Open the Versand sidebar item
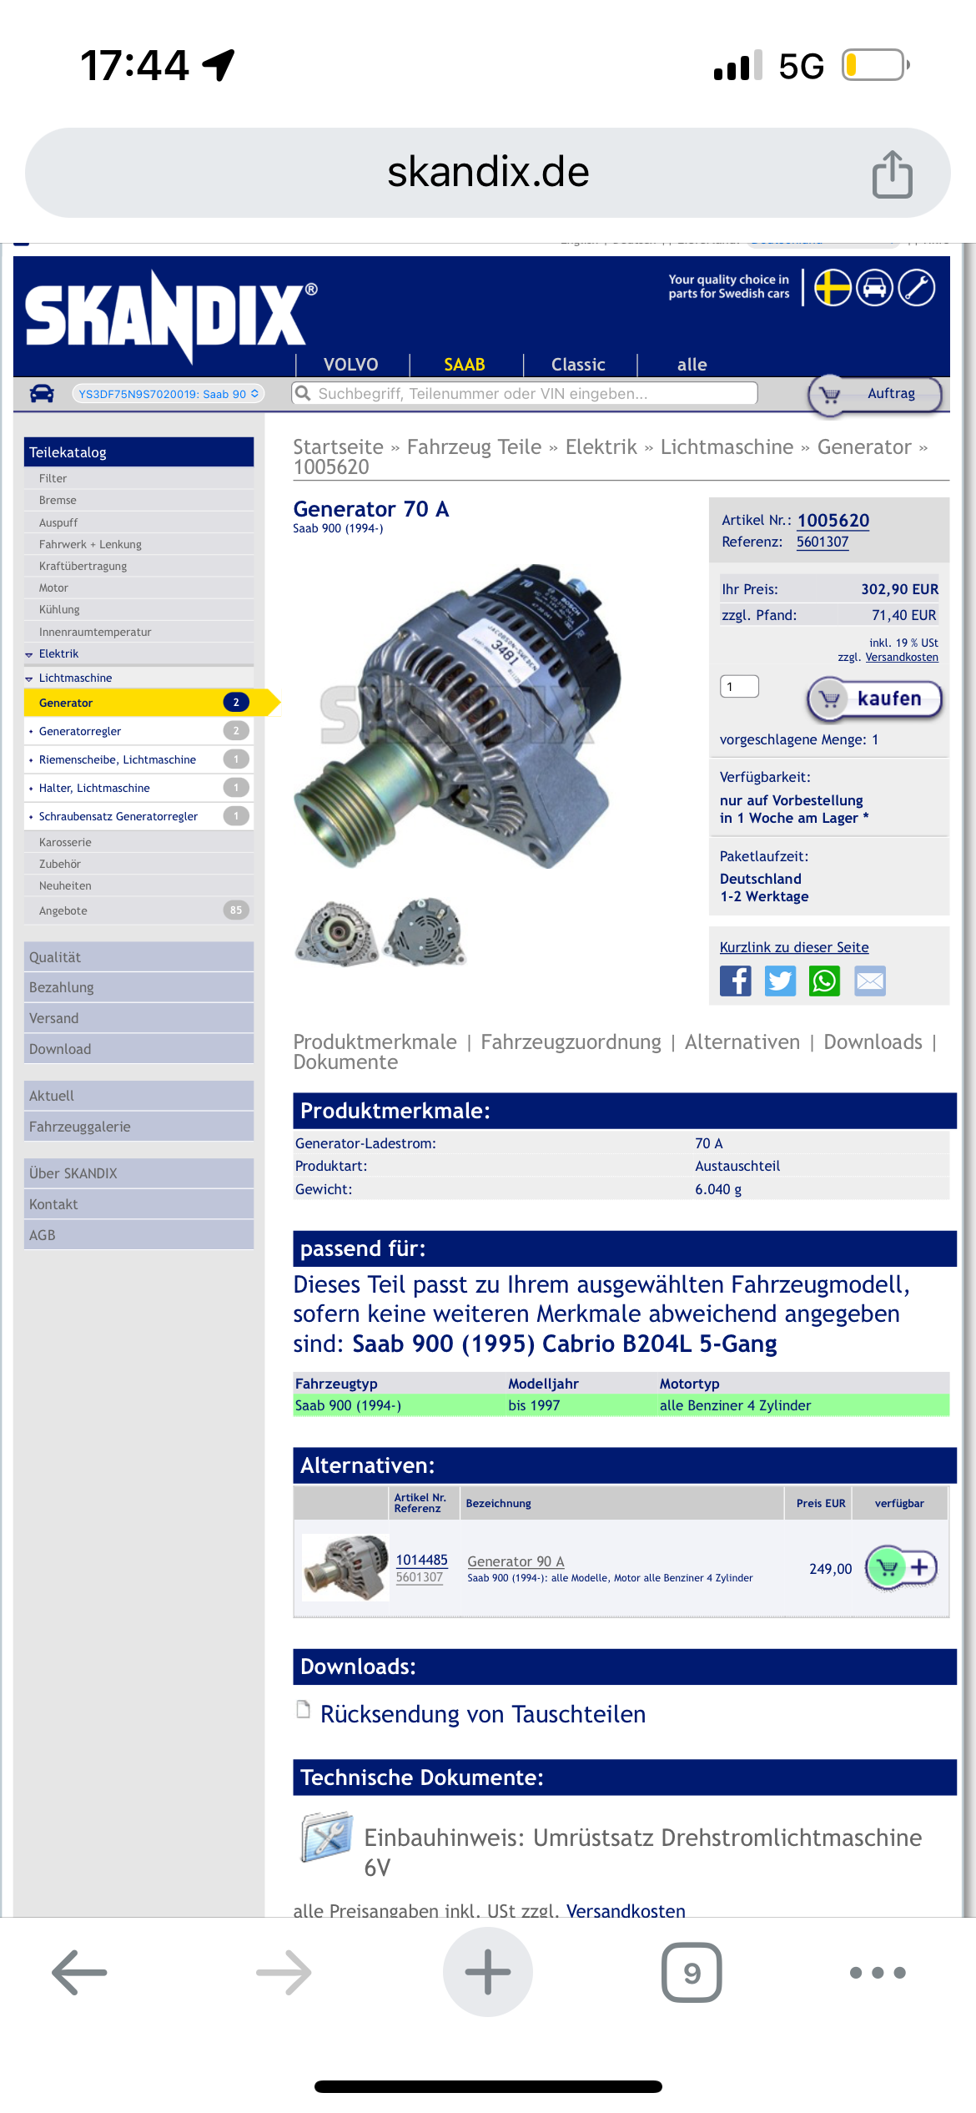976x2113 pixels. (x=138, y=1018)
